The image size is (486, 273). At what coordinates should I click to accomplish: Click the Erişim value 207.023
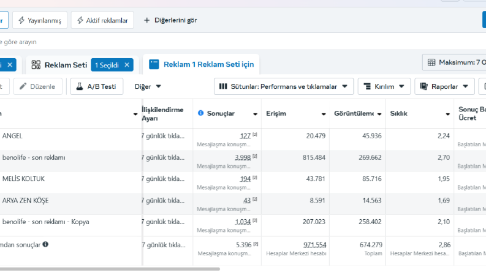(314, 222)
